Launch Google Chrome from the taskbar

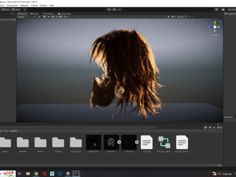coord(36,174)
